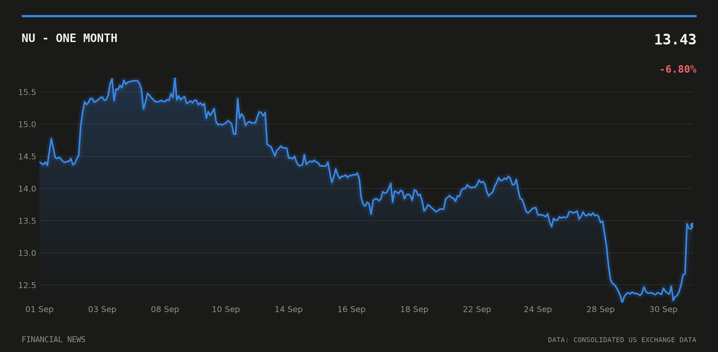The width and height of the screenshot is (718, 352).
Task: Select the 14 Sep date label
Action: (289, 309)
